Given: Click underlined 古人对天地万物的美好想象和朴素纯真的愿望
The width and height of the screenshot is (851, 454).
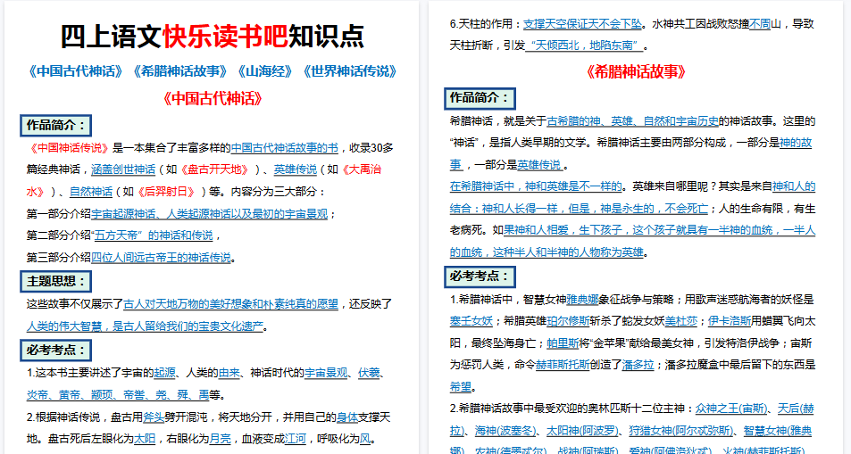Looking at the screenshot, I should (x=230, y=304).
